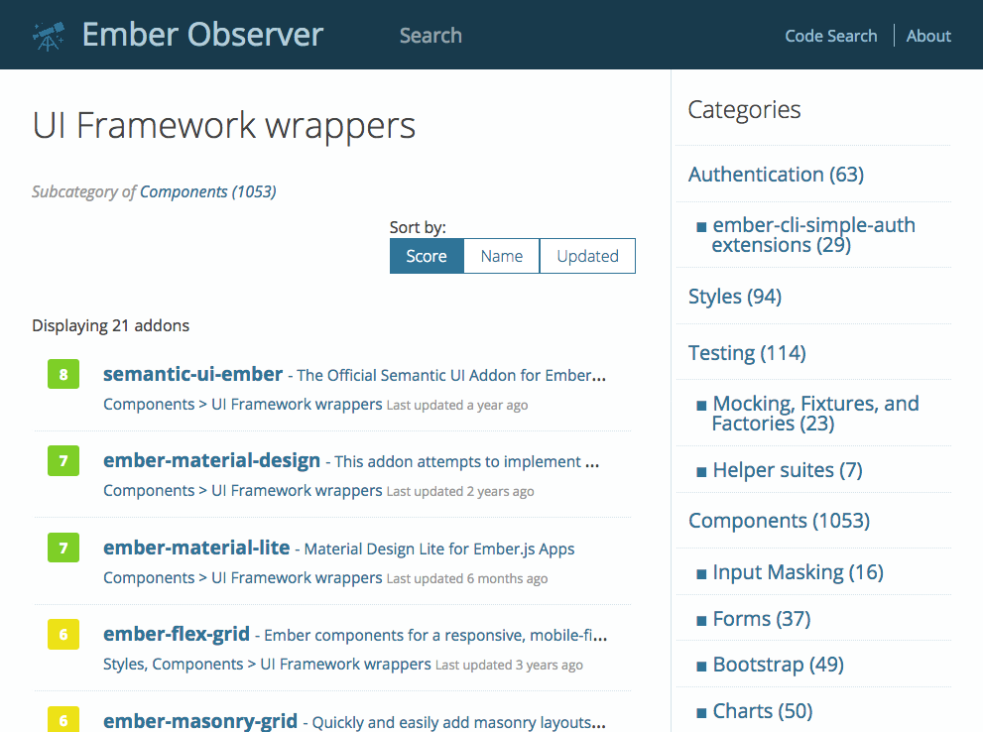983x732 pixels.
Task: Open UI Framework wrappers link under ember-material-lite
Action: click(297, 578)
